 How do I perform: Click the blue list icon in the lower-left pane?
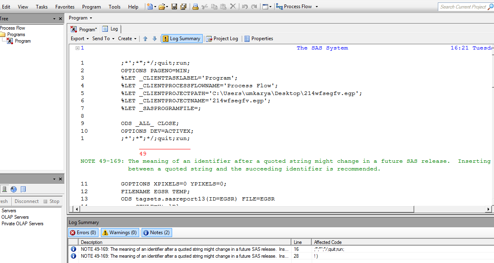tap(23, 189)
